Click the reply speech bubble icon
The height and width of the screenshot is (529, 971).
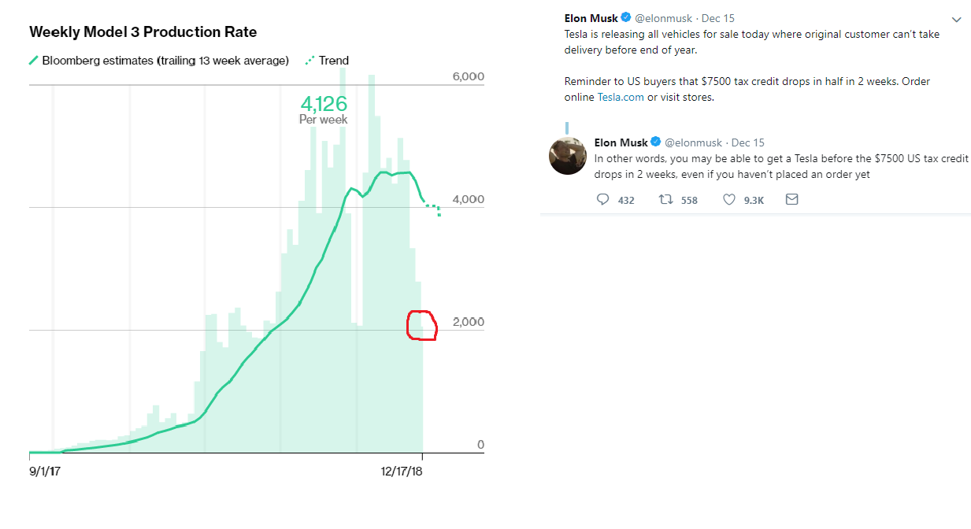click(603, 200)
